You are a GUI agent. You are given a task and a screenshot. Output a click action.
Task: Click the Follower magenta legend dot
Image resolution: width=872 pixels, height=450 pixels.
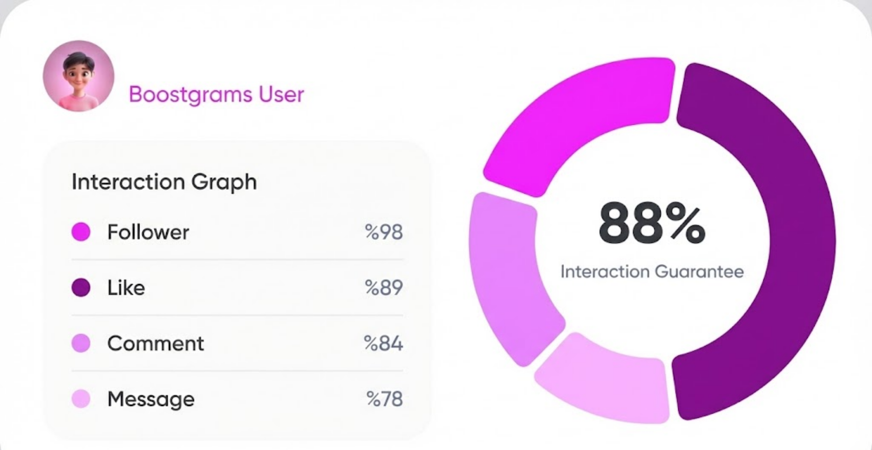pyautogui.click(x=81, y=232)
